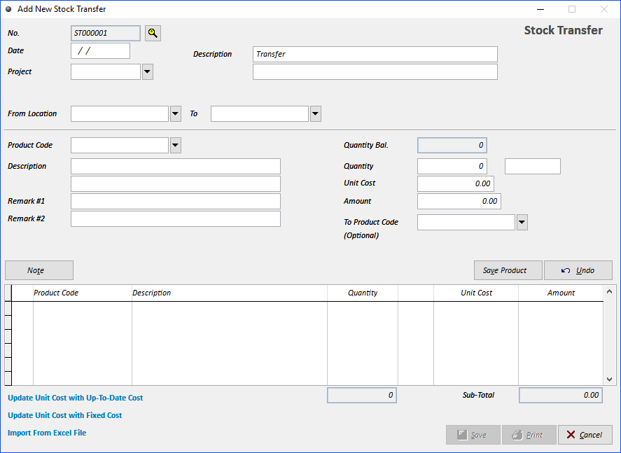
Task: Click the Save button
Action: click(473, 435)
